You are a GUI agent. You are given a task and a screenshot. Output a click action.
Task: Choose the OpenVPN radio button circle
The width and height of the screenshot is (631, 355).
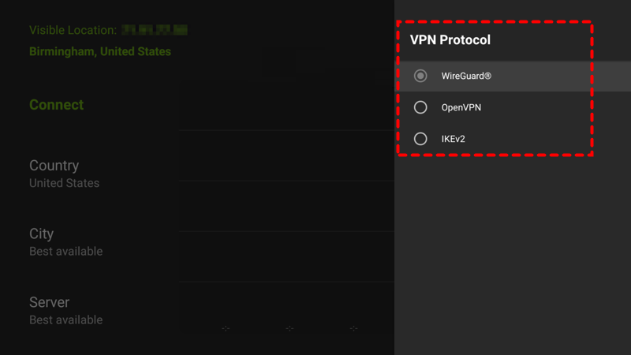pos(420,107)
